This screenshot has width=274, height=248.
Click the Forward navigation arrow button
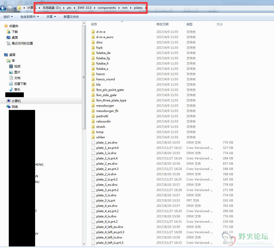[10, 8]
